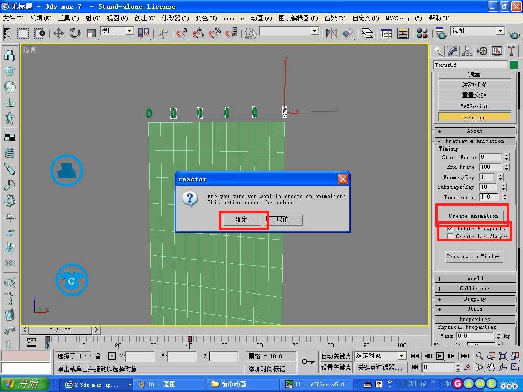Toggle the selection lock padlock icon
Image resolution: width=523 pixels, height=392 pixels.
click(98, 356)
